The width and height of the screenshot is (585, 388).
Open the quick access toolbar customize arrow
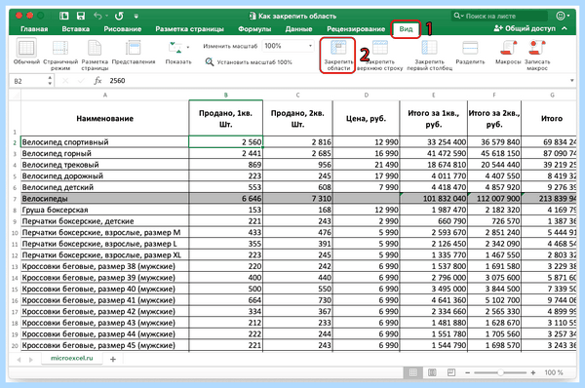(x=136, y=16)
